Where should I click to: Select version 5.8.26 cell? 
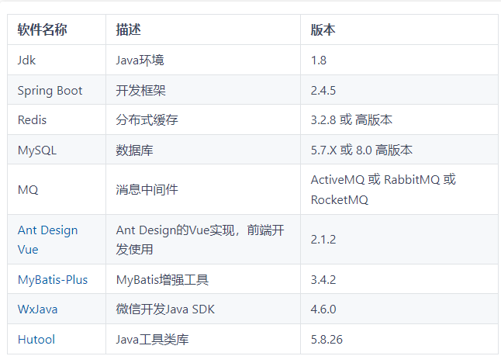pos(399,339)
